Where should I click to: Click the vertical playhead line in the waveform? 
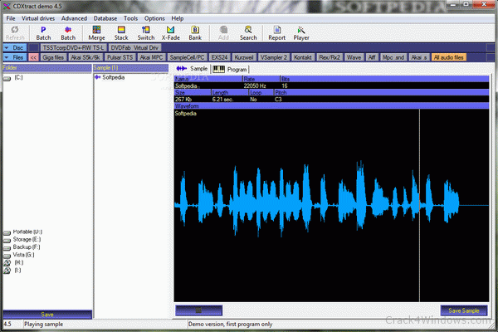pos(419,205)
